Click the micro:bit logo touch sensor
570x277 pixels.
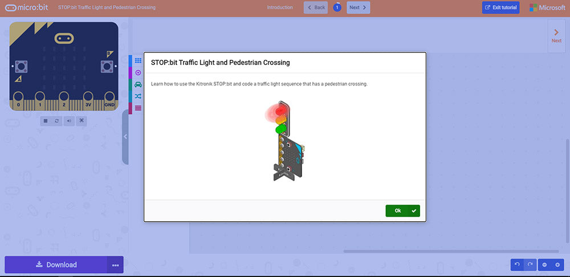(64, 38)
